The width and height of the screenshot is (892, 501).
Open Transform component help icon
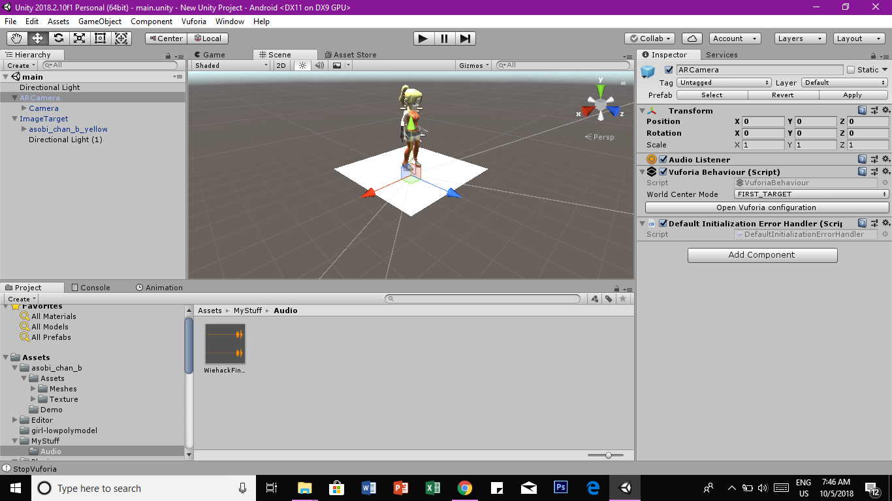(x=863, y=111)
